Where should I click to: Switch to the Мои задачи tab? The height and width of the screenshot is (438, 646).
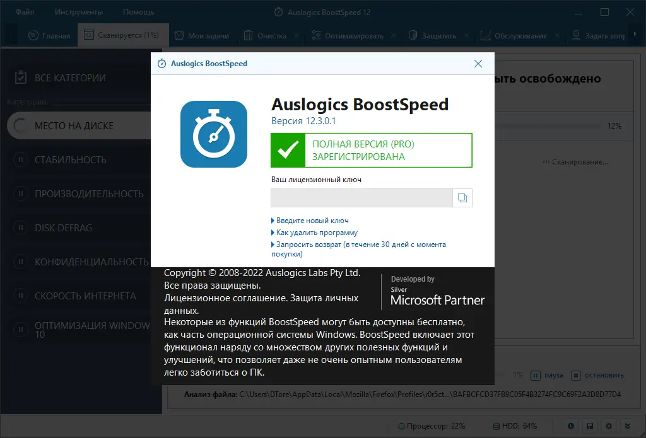201,36
